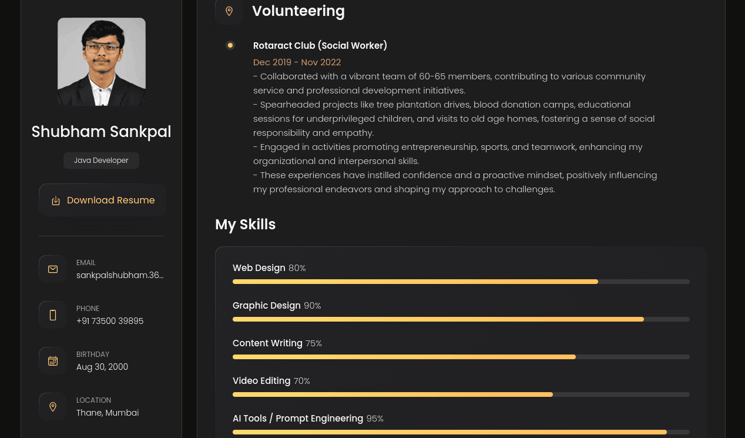Click the birthday calendar icon
The width and height of the screenshot is (745, 438).
click(x=53, y=361)
